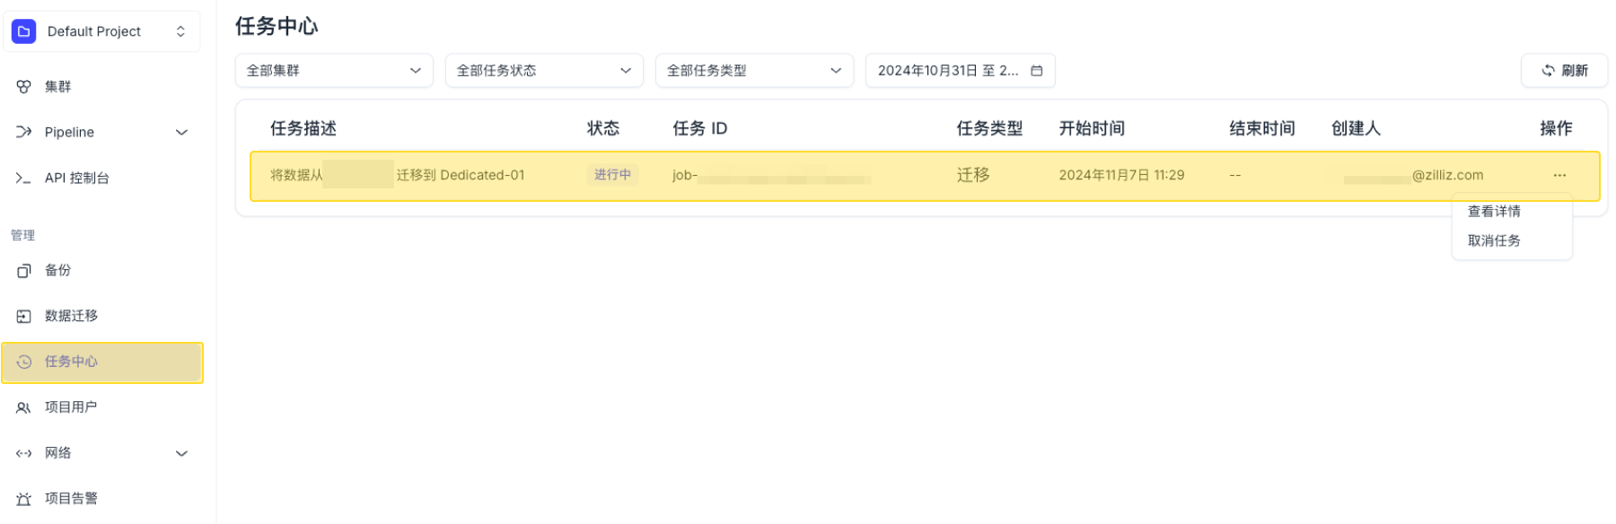This screenshot has width=1616, height=524.
Task: Choose cancel task (取消任务) in menu
Action: (1494, 240)
